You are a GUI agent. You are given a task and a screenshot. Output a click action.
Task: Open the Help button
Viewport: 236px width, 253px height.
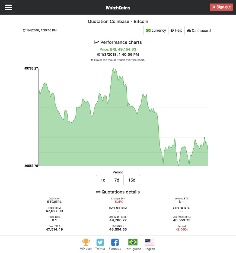pyautogui.click(x=176, y=31)
